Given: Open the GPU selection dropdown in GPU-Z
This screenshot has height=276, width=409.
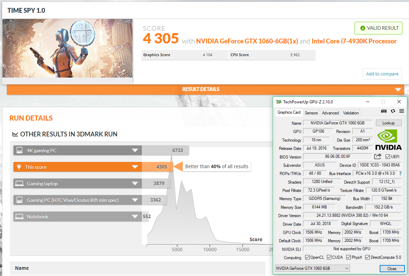Looking at the screenshot, I should (312, 268).
